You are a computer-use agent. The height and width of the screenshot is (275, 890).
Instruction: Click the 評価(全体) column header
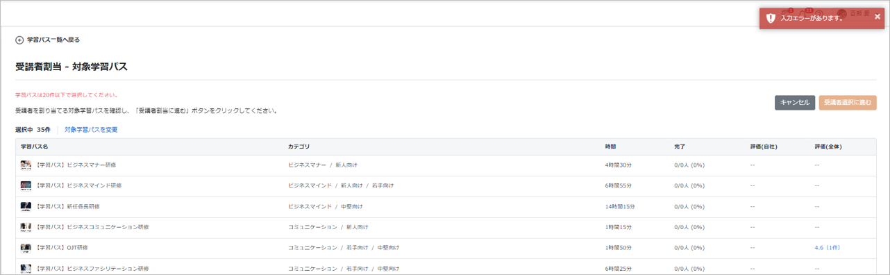coord(828,147)
